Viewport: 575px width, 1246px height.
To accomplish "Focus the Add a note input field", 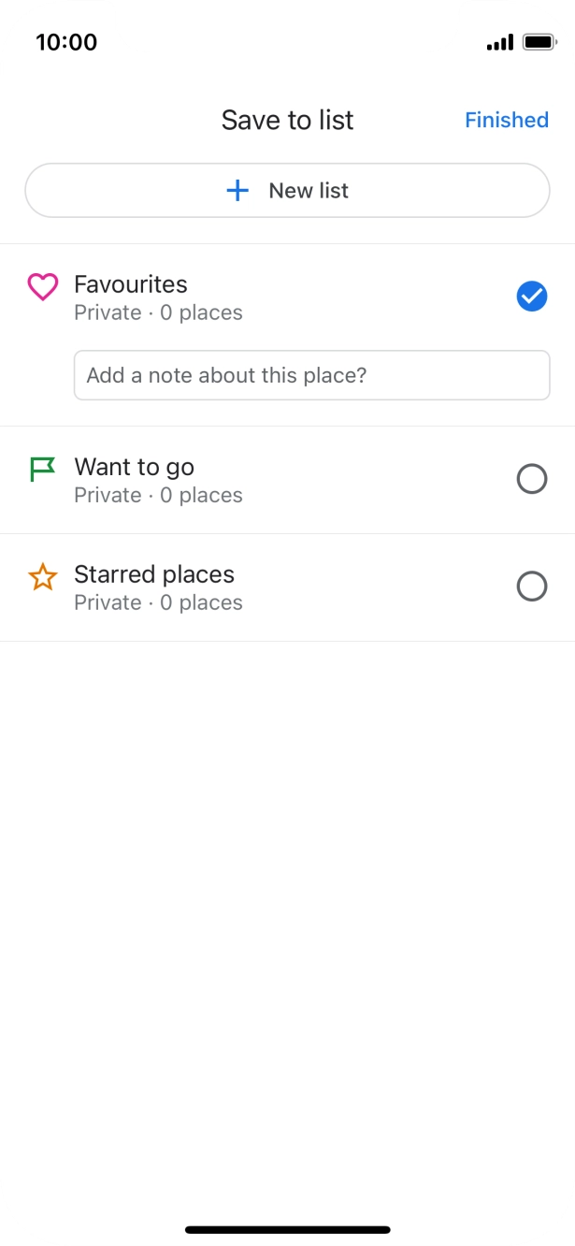I will (311, 375).
